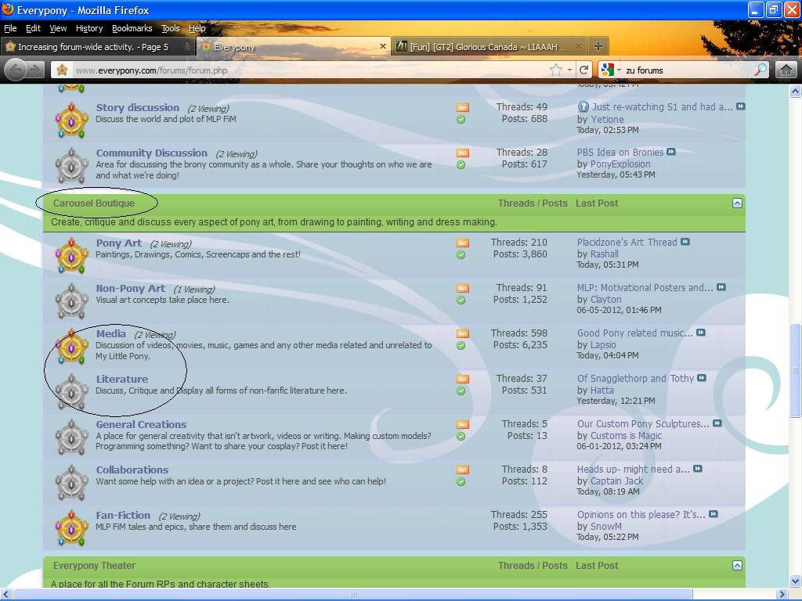Open the Media forum link
Viewport: 802px width, 601px height.
click(x=110, y=333)
